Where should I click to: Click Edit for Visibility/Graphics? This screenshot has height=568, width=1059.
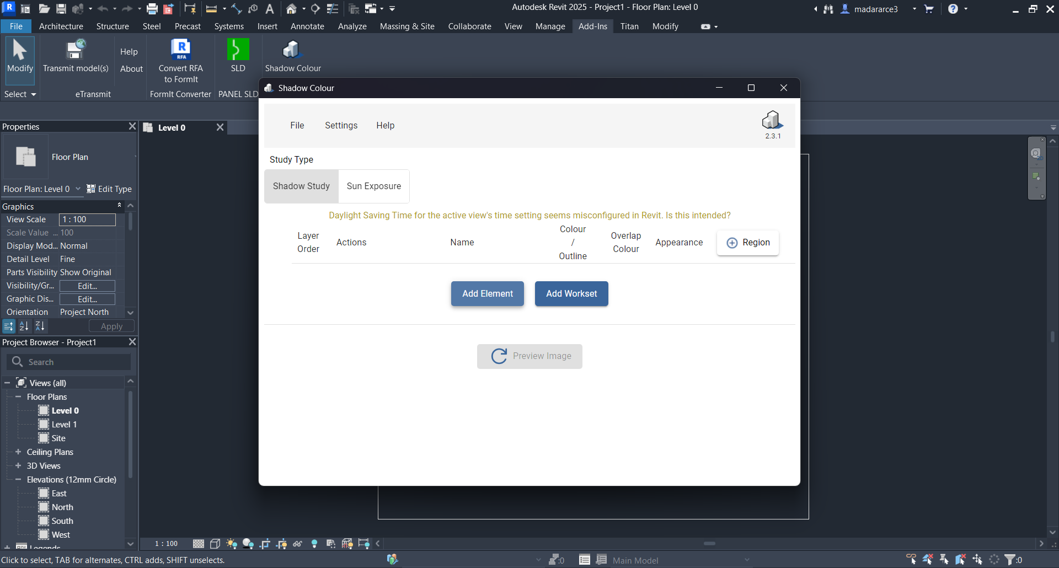point(87,286)
